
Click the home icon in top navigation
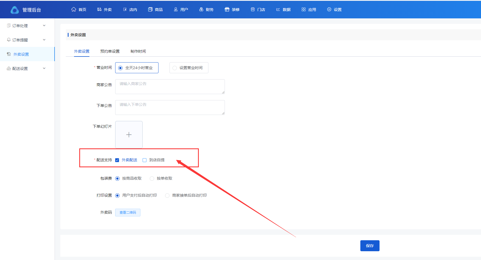click(73, 9)
